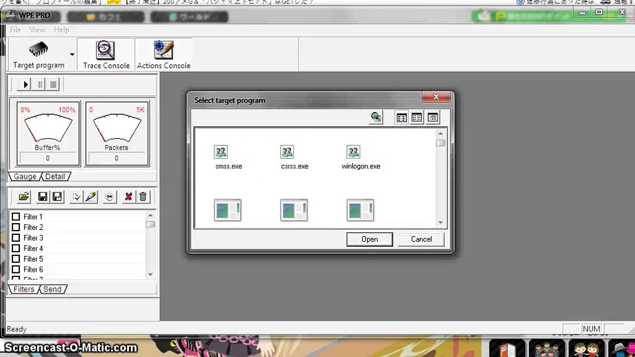635x357 pixels.
Task: Click the filter list scroll-down arrow
Action: [150, 274]
